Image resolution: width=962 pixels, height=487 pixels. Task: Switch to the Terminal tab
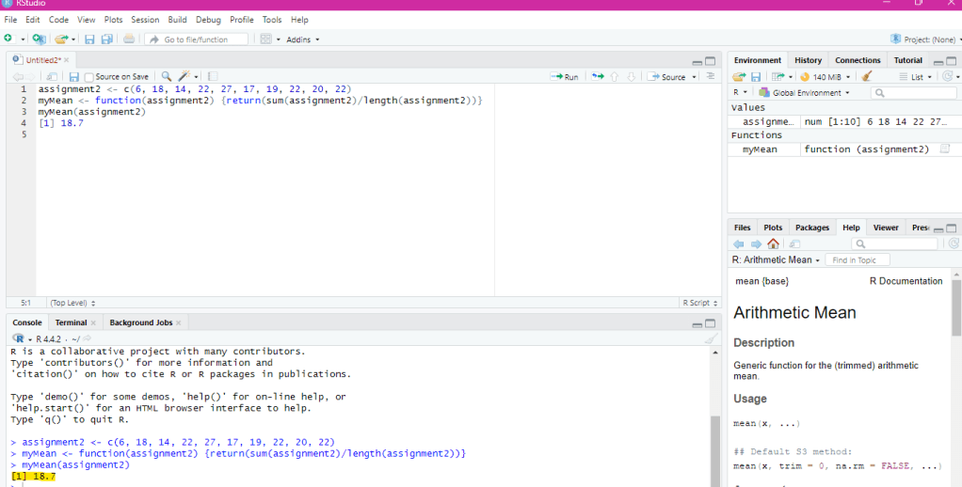[71, 322]
